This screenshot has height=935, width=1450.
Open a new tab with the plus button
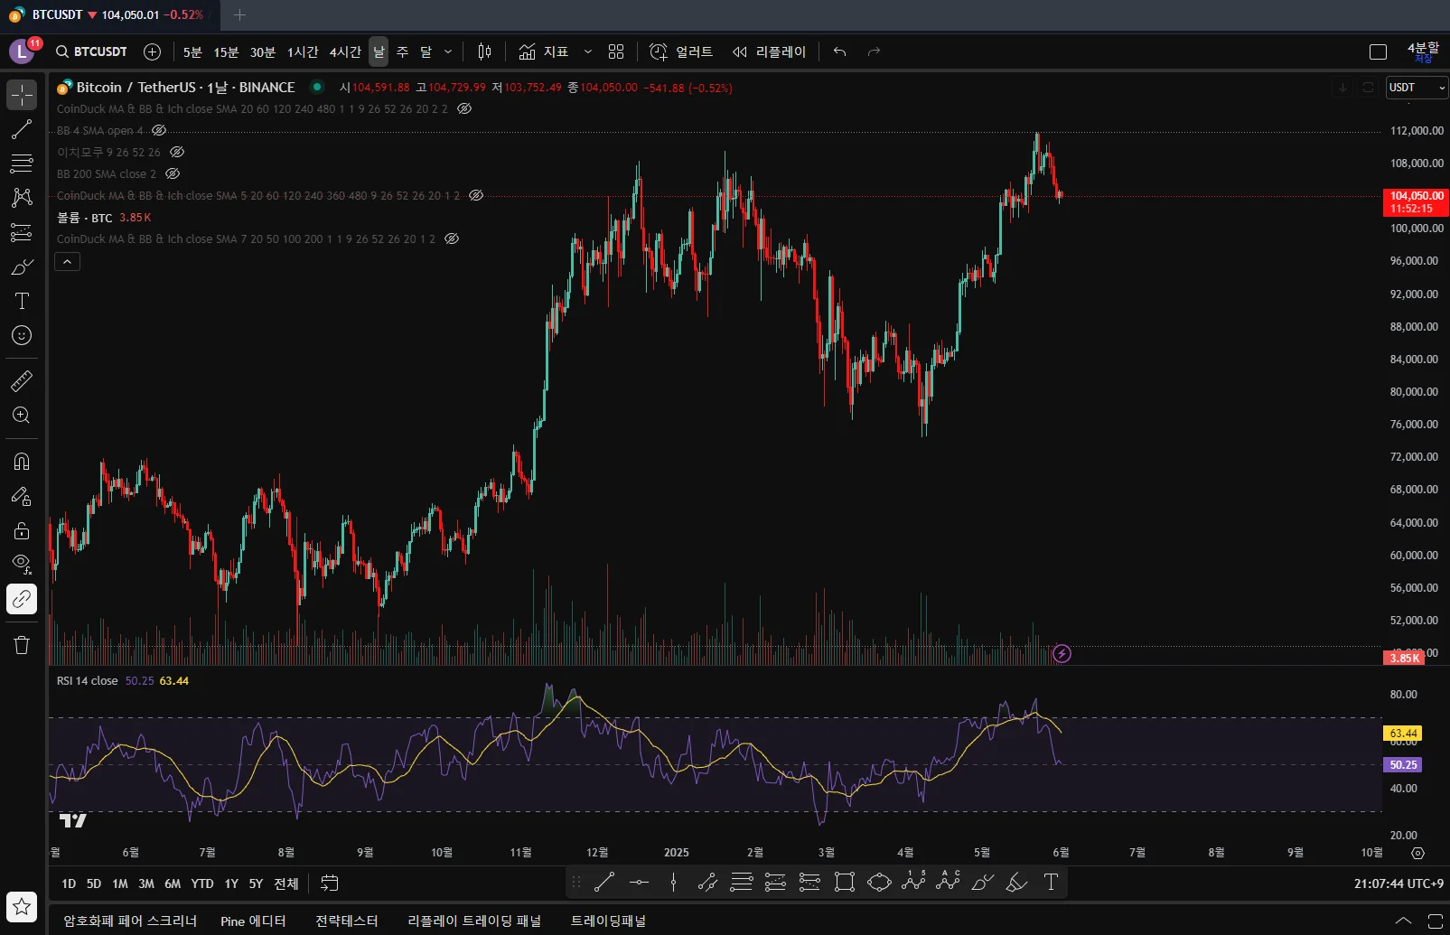[x=239, y=15]
